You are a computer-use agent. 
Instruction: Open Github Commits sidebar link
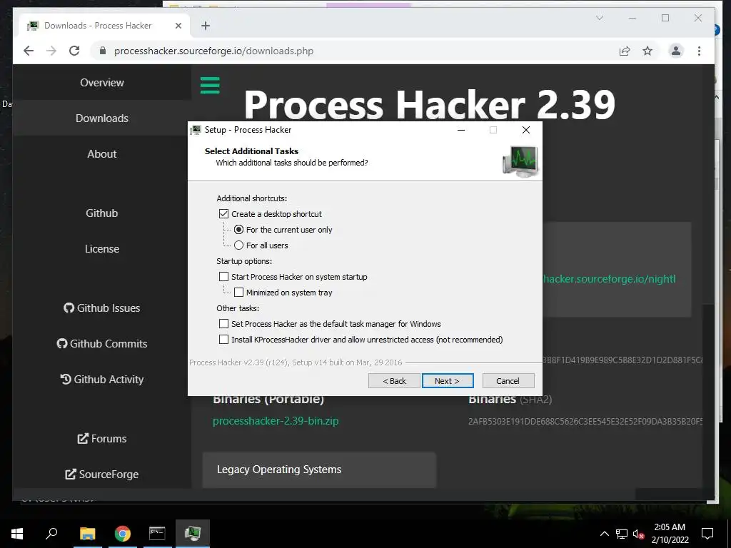102,343
